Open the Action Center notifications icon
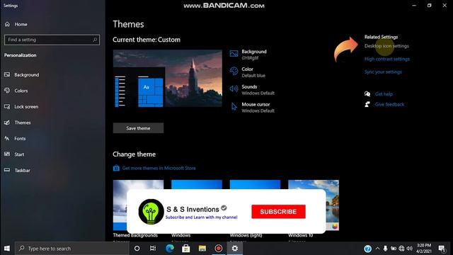Viewport: 453px width, 255px height. click(x=442, y=249)
